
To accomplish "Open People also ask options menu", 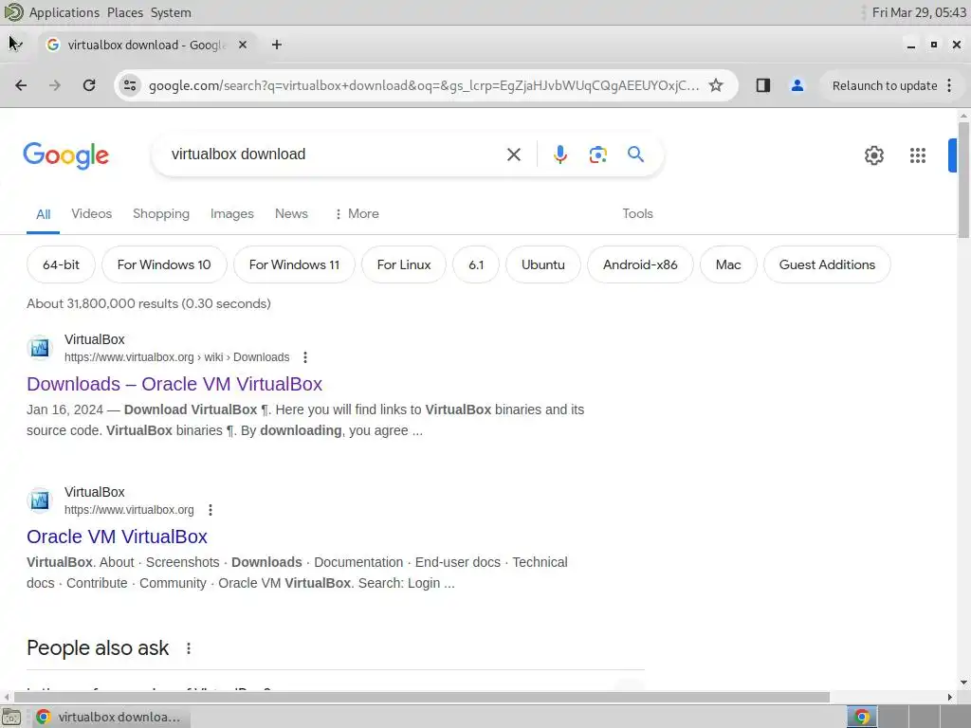I will pyautogui.click(x=189, y=648).
